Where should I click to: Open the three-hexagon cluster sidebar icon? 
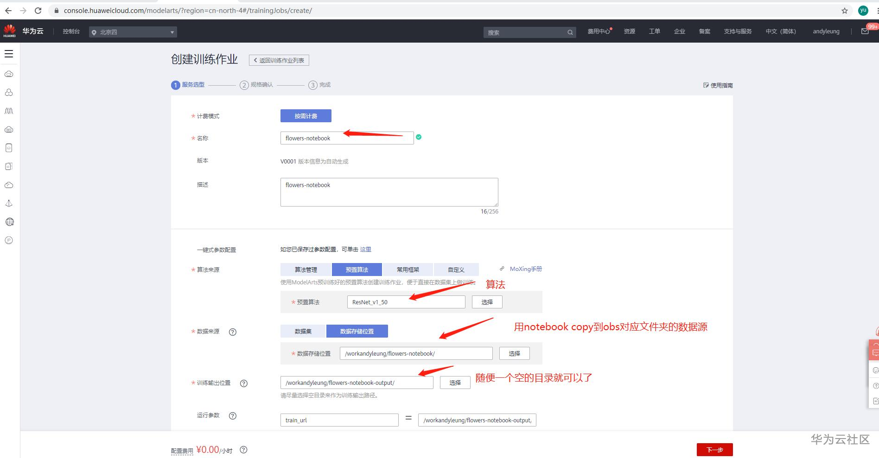[x=9, y=93]
